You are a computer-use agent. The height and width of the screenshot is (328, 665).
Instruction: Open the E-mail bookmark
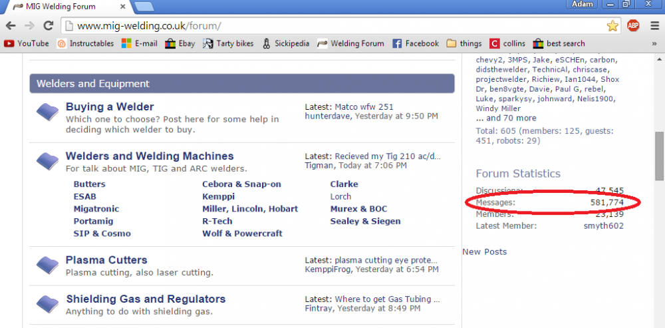140,43
